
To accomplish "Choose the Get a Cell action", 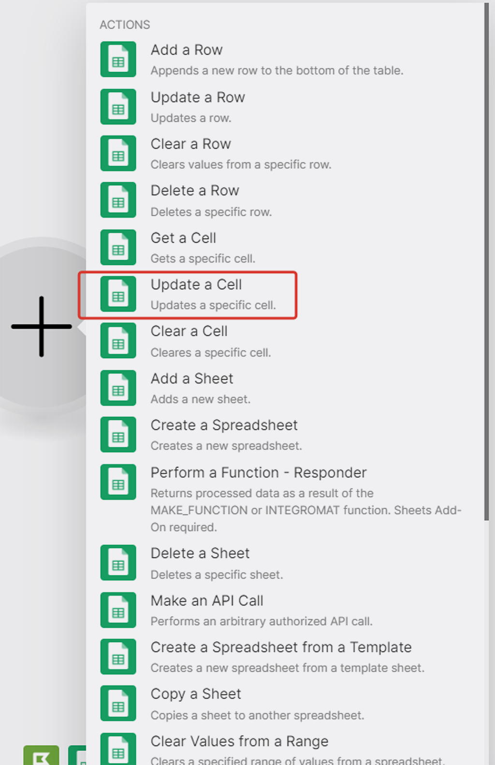I will point(285,247).
